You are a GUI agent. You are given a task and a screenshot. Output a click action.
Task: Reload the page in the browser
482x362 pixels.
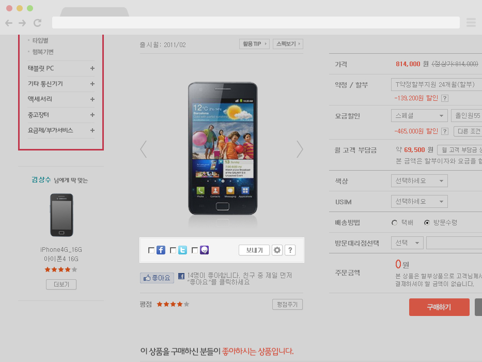coord(38,23)
